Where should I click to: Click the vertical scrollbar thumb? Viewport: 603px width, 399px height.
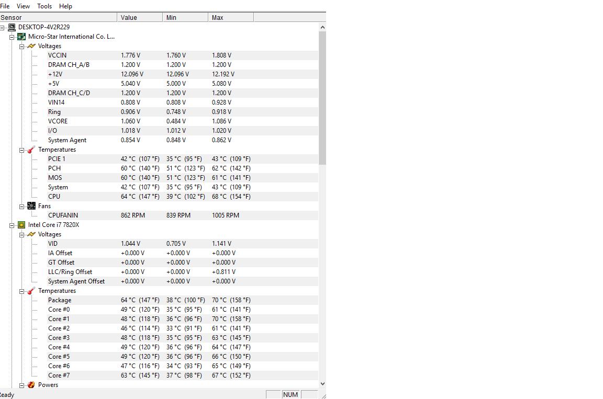pyautogui.click(x=322, y=98)
